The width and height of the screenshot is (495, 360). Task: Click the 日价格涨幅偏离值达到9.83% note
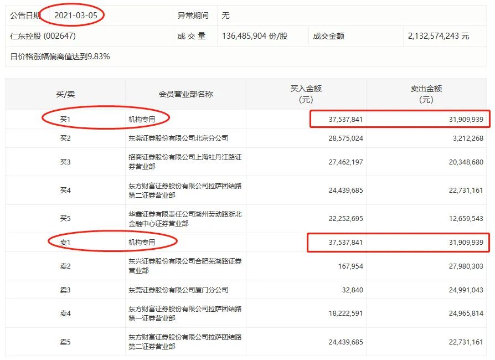(x=60, y=56)
